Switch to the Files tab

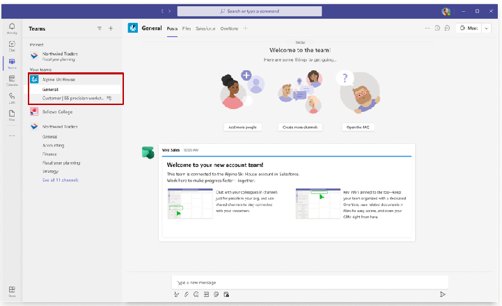pos(187,29)
